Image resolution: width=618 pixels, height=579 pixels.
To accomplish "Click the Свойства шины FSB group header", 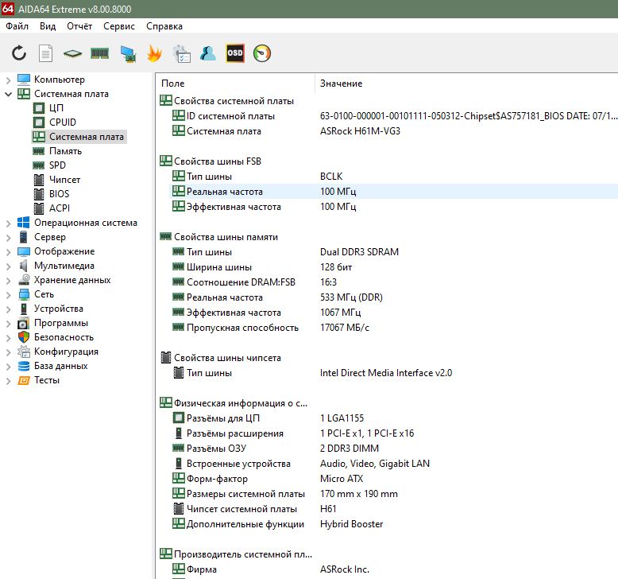I will pyautogui.click(x=218, y=161).
